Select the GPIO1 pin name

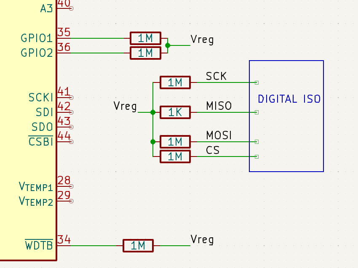(x=37, y=38)
